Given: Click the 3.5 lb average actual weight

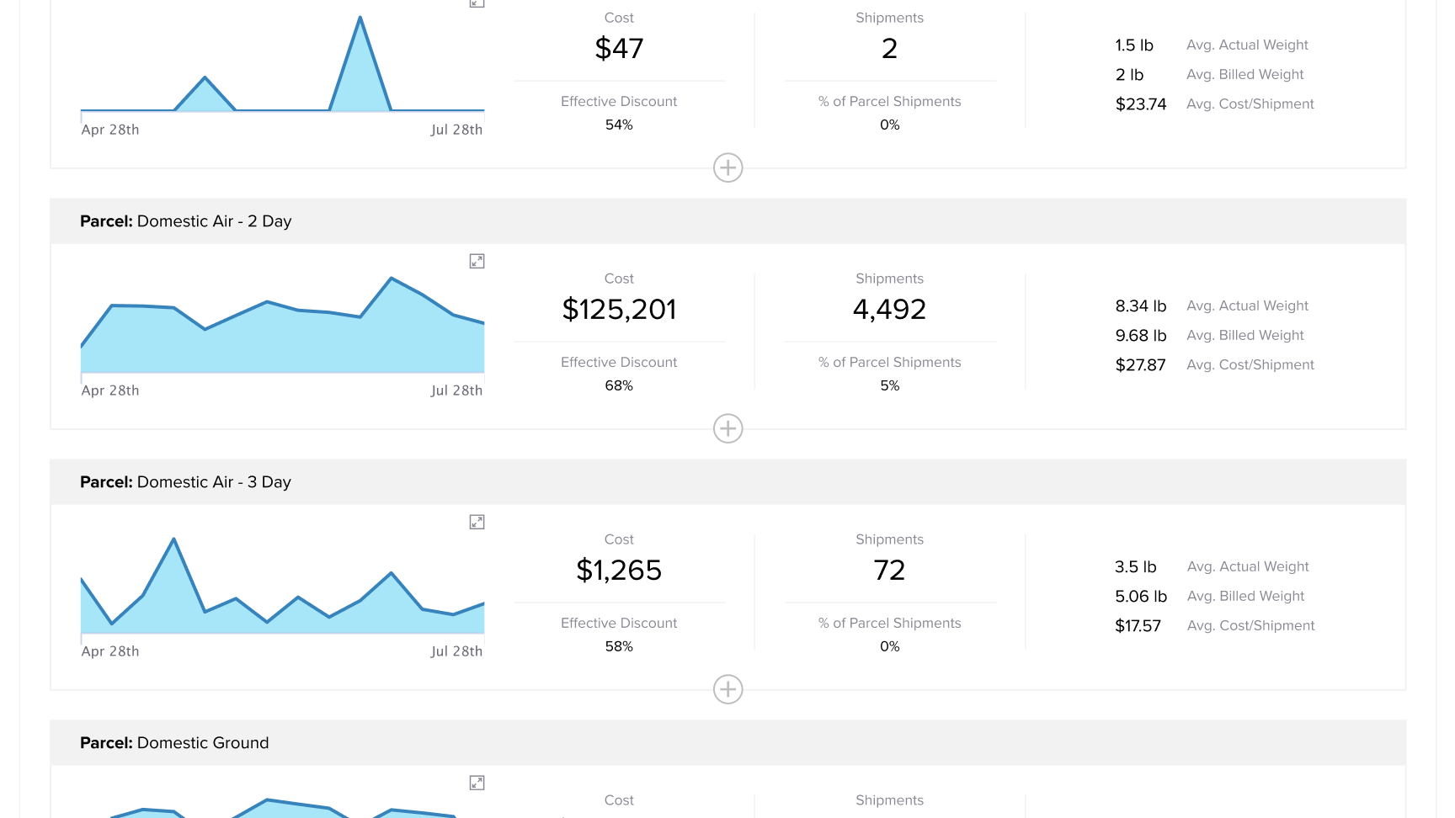Looking at the screenshot, I should click(x=1136, y=566).
